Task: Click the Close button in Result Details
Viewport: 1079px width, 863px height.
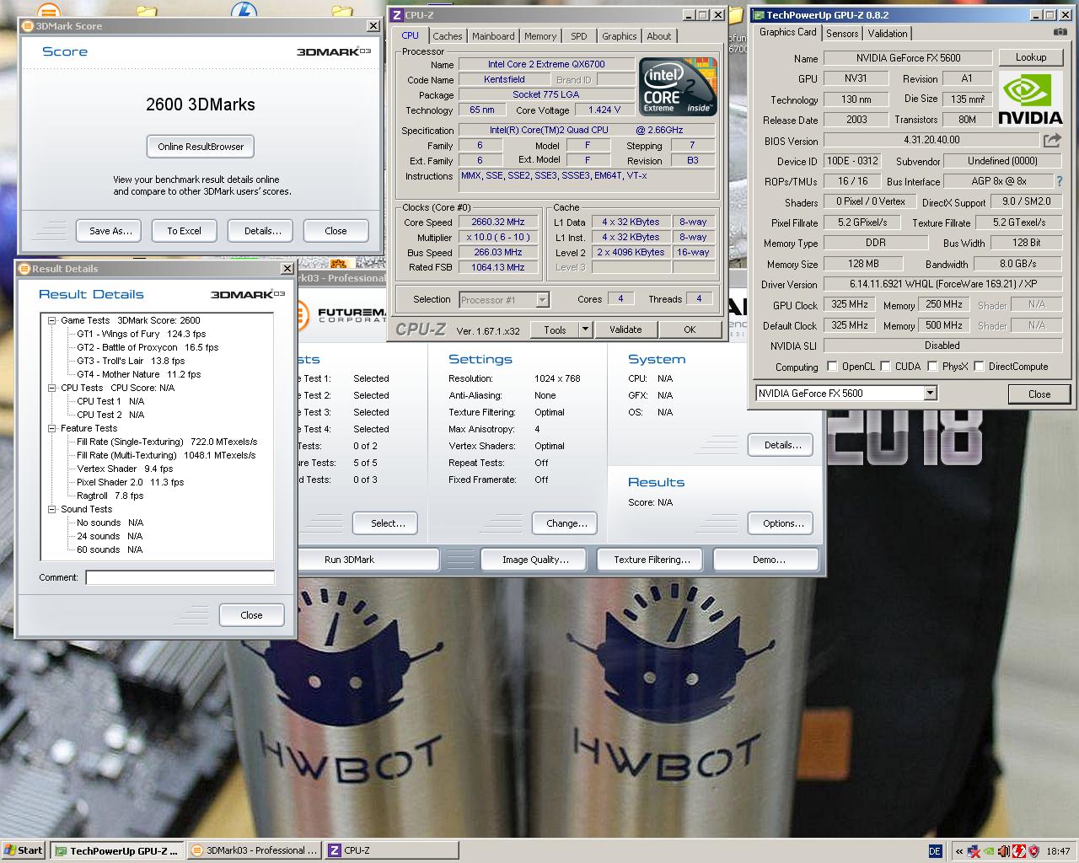Action: 251,615
